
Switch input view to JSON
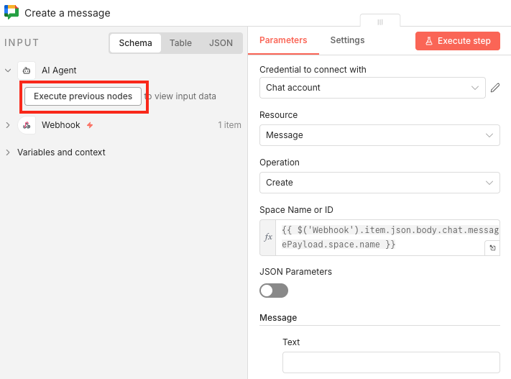click(221, 43)
